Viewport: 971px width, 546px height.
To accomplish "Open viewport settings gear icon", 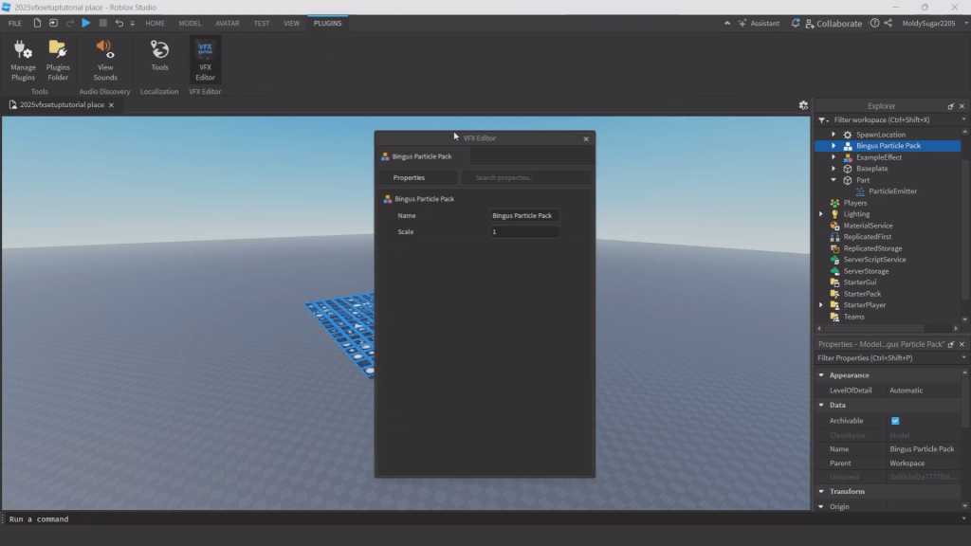I will click(x=803, y=105).
